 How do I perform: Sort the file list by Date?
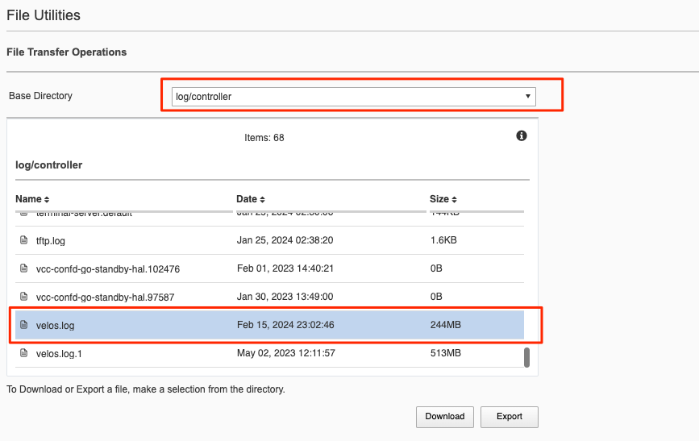251,199
